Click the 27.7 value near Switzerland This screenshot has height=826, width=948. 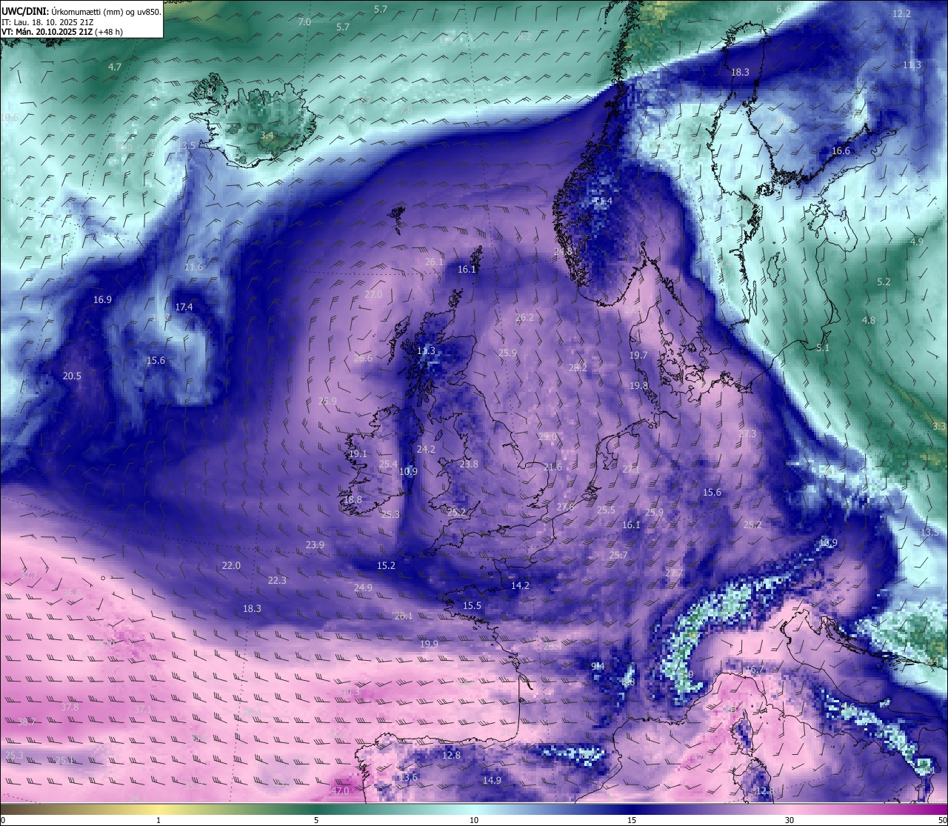(674, 573)
